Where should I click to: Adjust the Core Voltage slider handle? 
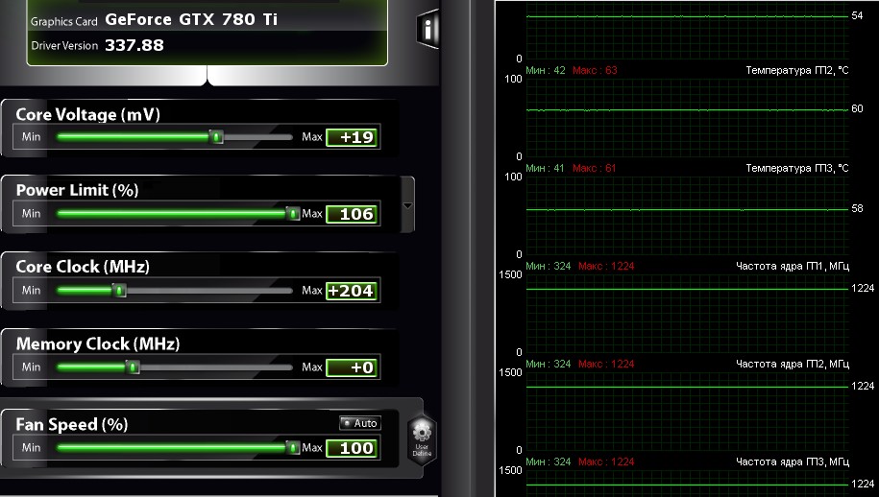(x=216, y=136)
